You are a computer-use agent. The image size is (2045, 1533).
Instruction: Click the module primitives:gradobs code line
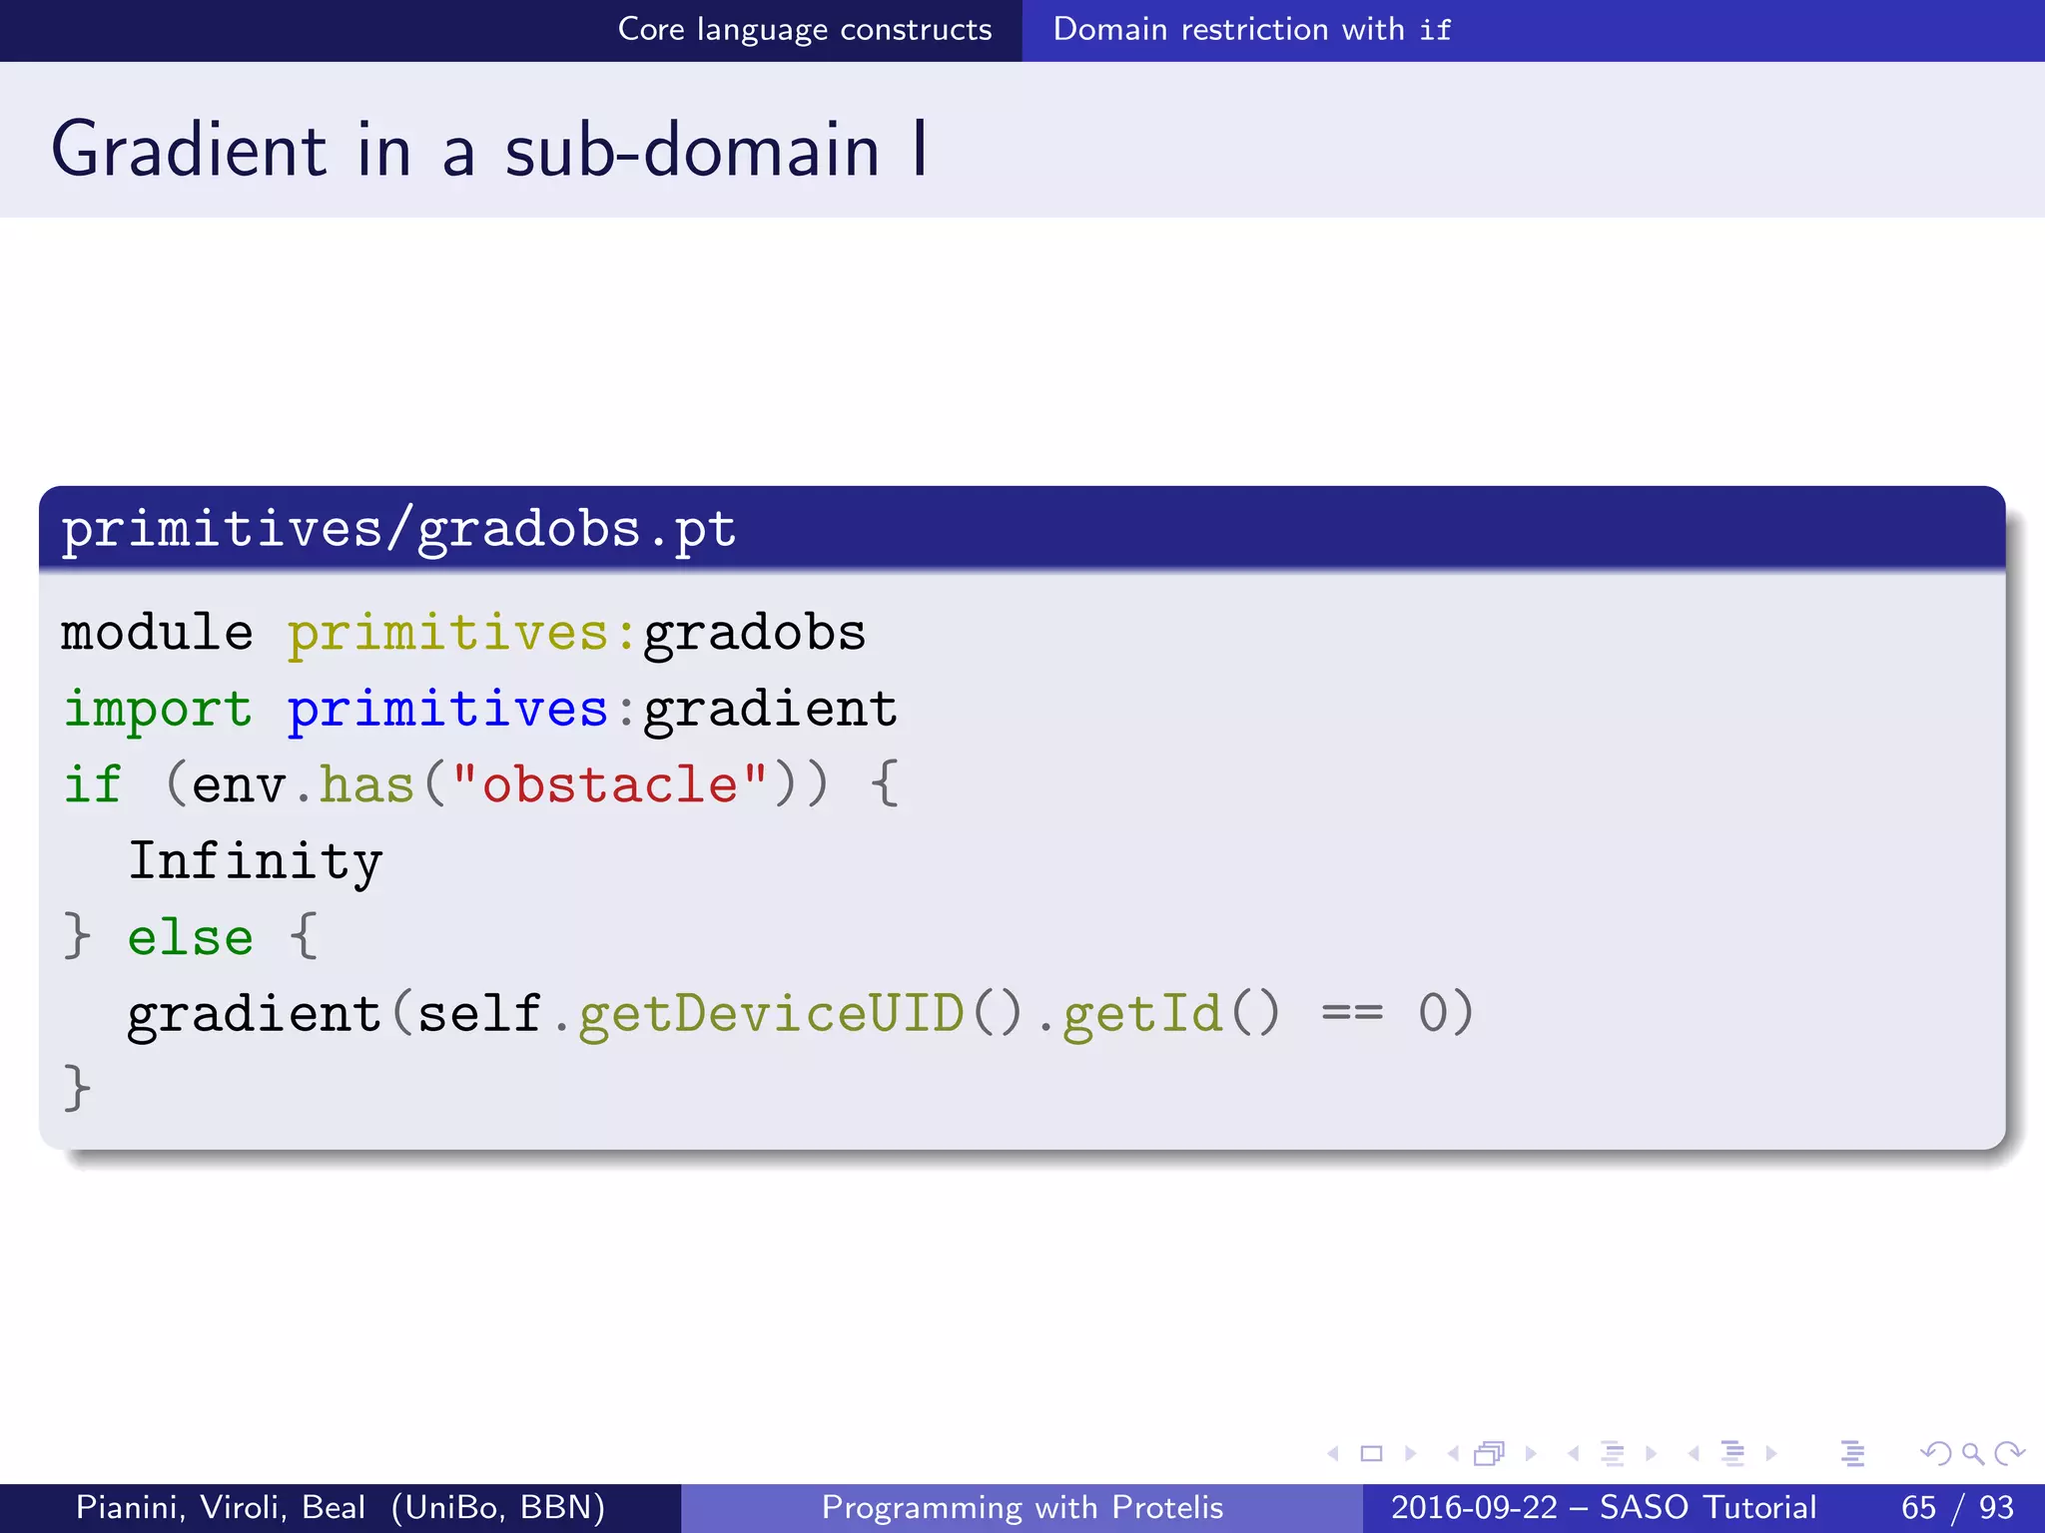463,633
